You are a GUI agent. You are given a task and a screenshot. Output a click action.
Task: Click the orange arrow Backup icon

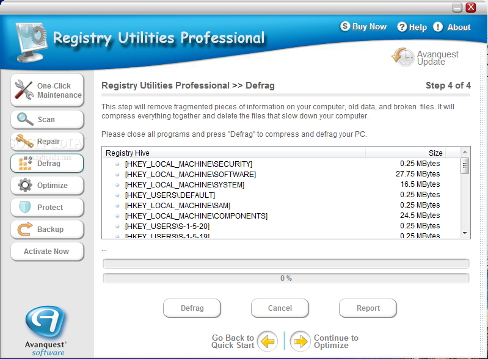(25, 229)
